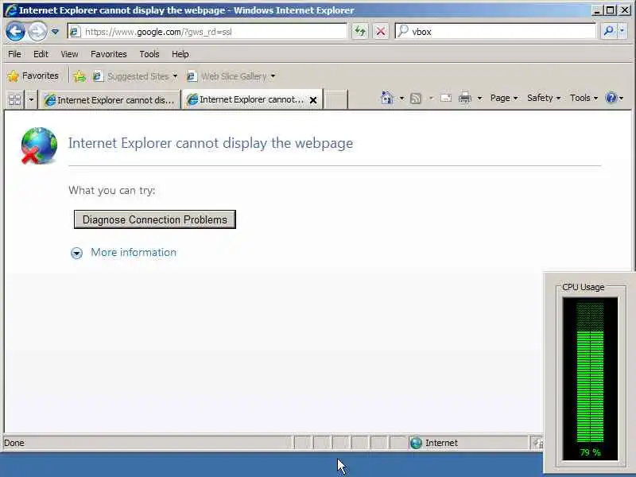Open tab list dropdown arrow
Viewport: 636px width, 477px height.
(x=31, y=100)
